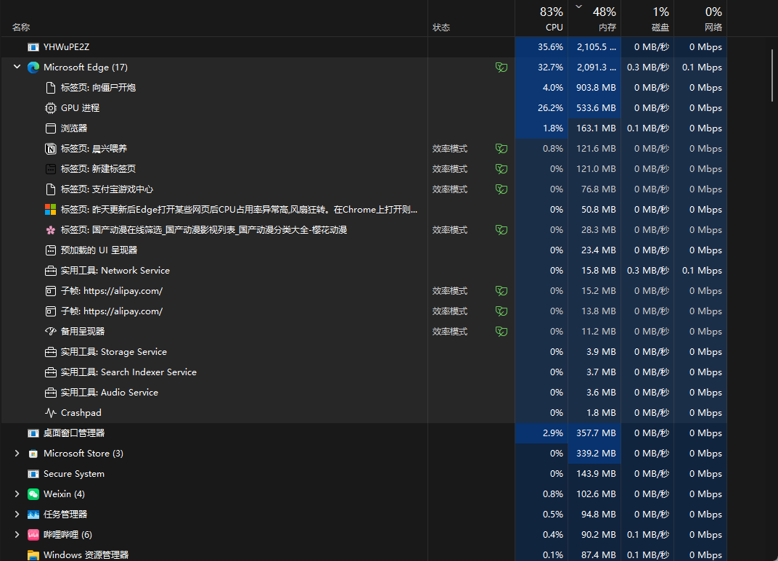Click the GPU 进程 gear icon
This screenshot has width=778, height=561.
[x=51, y=108]
